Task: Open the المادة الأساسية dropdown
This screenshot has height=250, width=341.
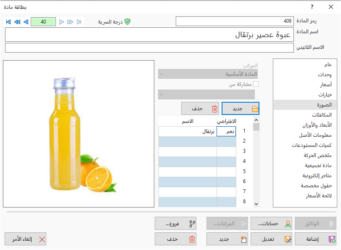Action: [208, 74]
